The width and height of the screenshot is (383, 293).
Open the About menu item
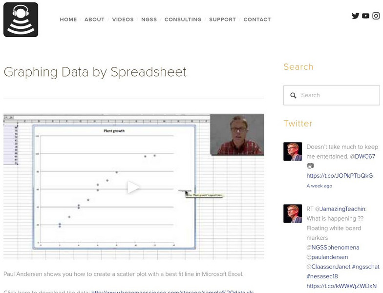[94, 20]
